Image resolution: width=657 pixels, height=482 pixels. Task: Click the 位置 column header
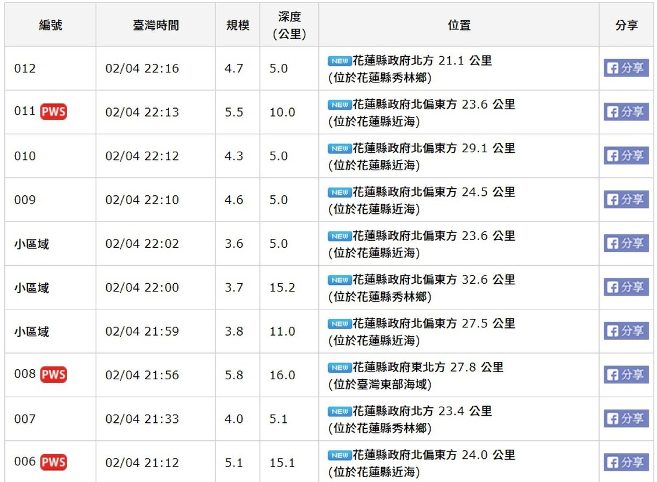(459, 25)
